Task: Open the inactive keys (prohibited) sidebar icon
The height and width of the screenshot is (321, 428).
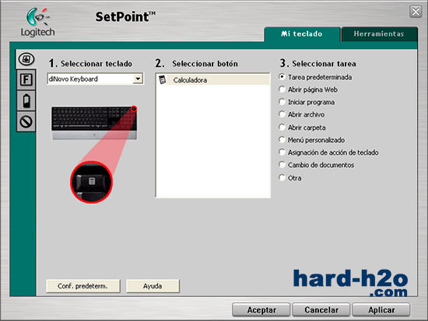Action: click(x=26, y=121)
